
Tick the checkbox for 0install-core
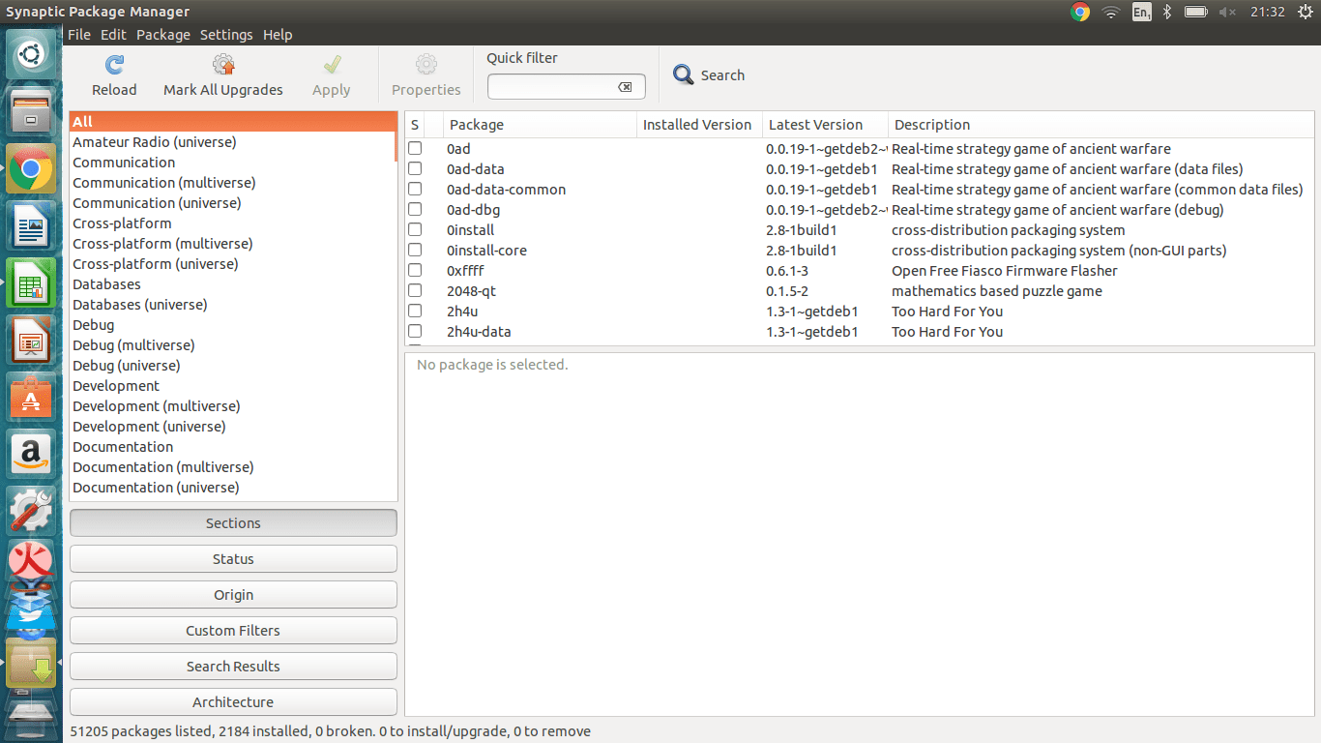[x=415, y=251]
